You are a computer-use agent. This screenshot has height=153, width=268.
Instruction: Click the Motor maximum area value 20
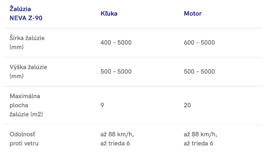[x=187, y=105]
